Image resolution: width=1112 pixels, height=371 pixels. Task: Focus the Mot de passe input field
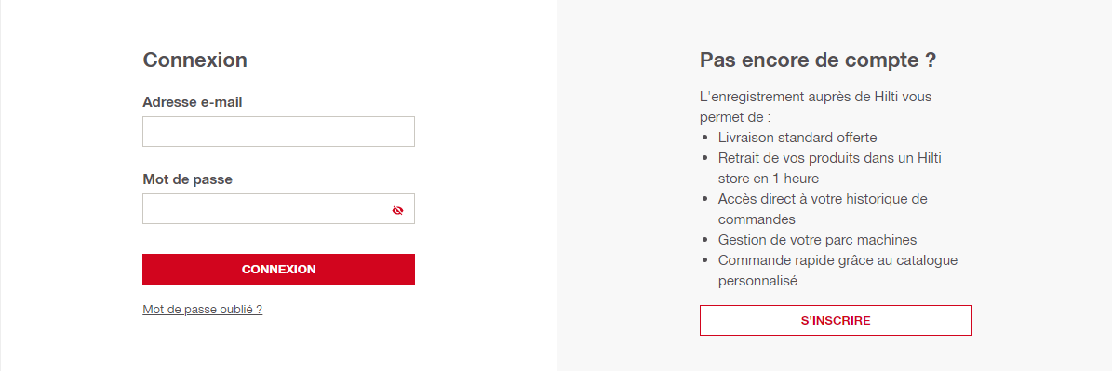[x=278, y=209]
